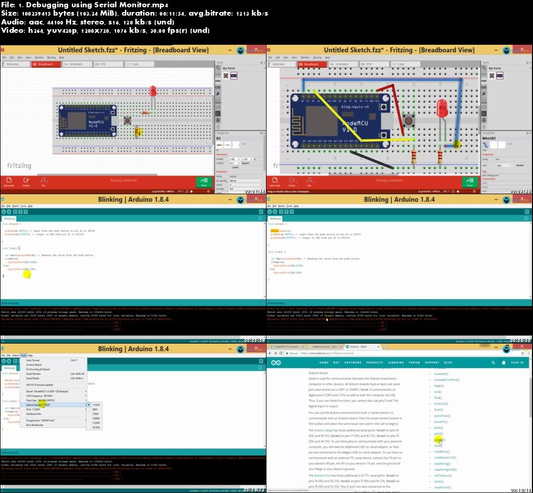Select the Arduino parts bin in top-left Fritzing frame
Screen dimensions: 533x493
pyautogui.click(x=218, y=87)
